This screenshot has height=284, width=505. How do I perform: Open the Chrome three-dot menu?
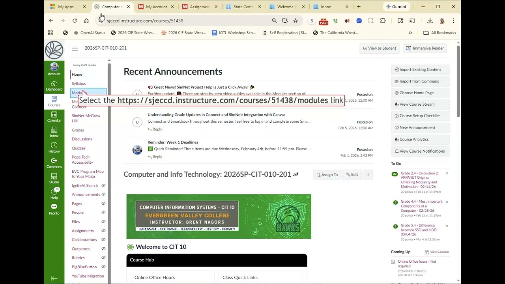(454, 21)
